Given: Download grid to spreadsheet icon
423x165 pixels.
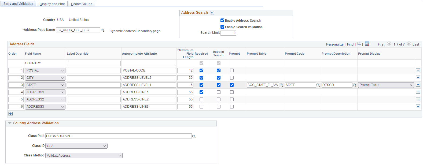Looking at the screenshot, I should [367, 44].
